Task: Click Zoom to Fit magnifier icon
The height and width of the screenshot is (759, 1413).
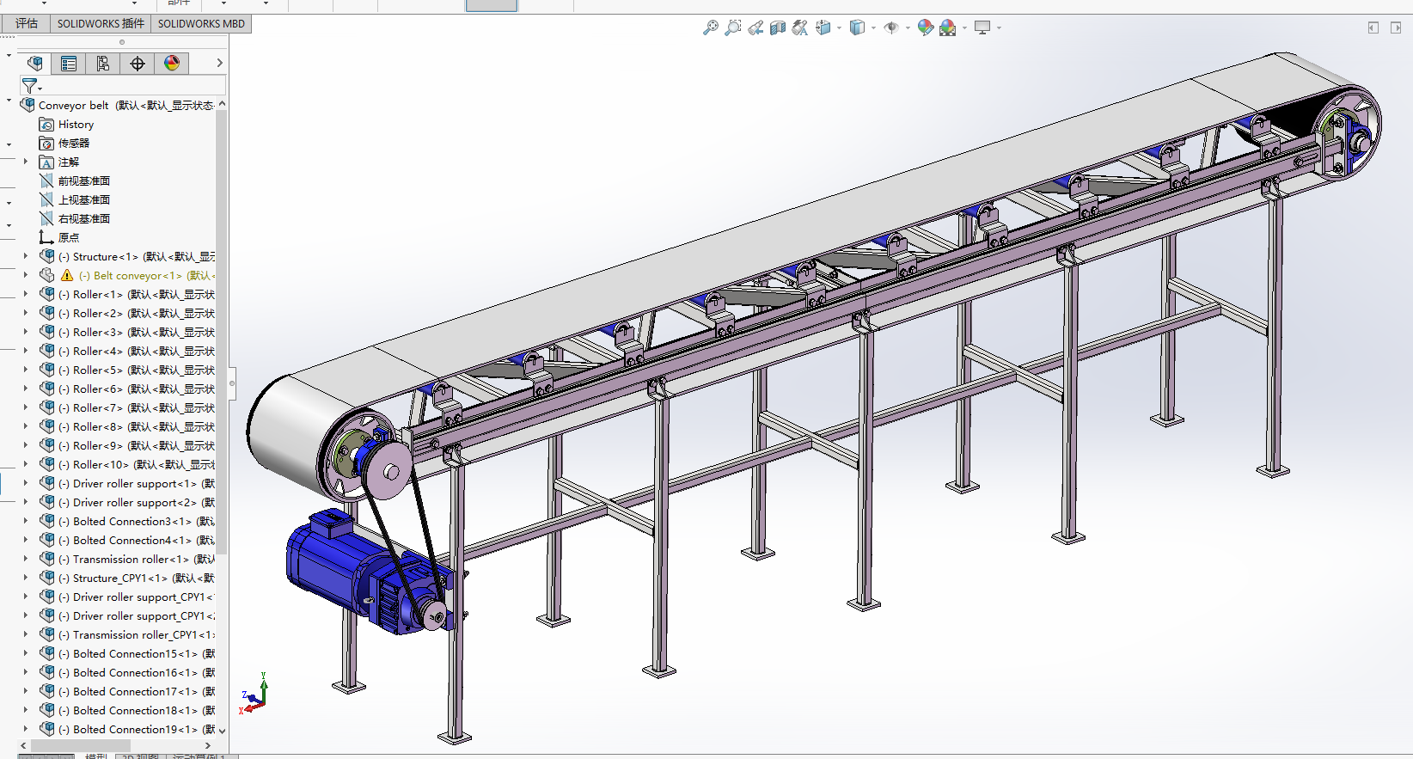Action: (x=710, y=28)
